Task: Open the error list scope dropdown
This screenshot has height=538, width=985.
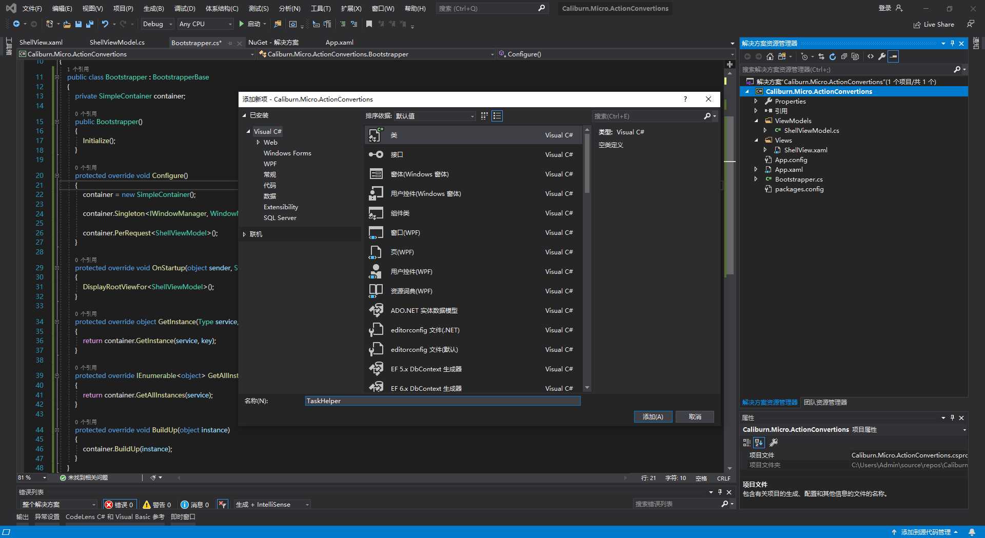Action: click(x=58, y=505)
